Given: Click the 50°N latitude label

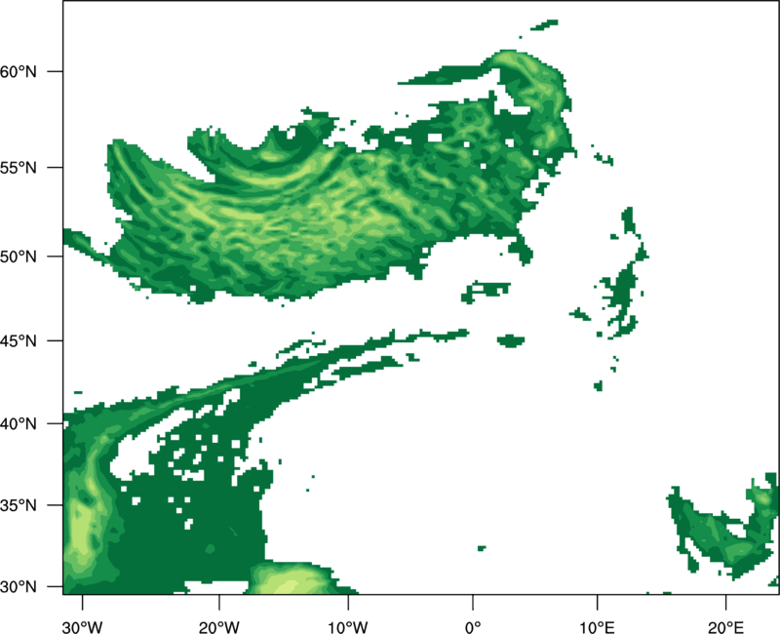Looking at the screenshot, I should click(x=19, y=257).
